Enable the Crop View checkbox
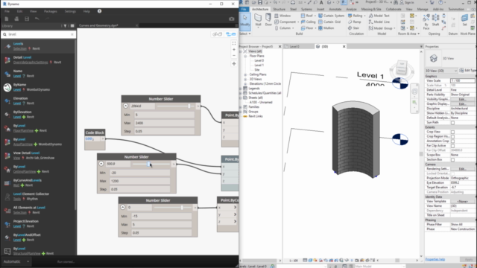The image size is (477, 268). point(452,133)
